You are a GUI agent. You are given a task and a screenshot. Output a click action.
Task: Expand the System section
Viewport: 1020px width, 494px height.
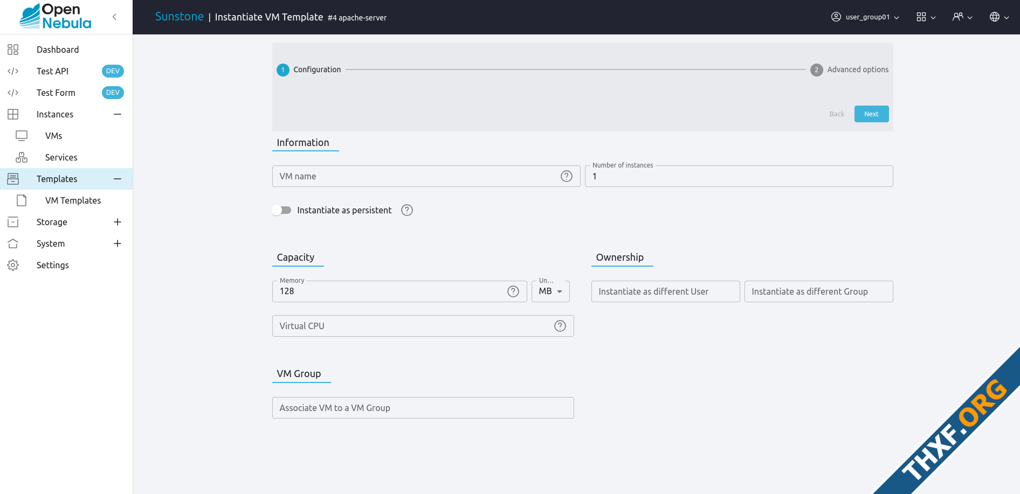(118, 243)
